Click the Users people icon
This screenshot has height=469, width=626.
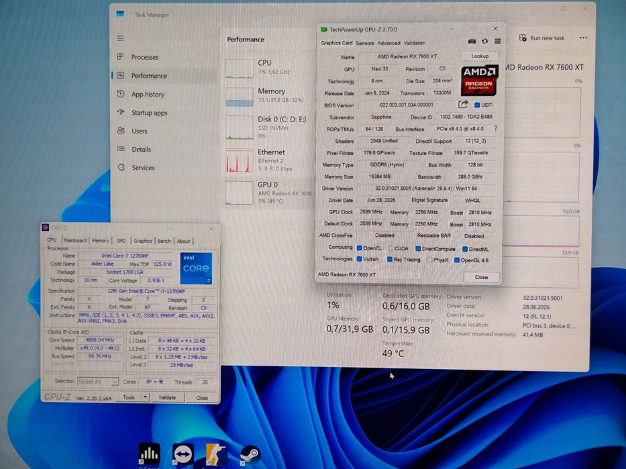click(121, 131)
